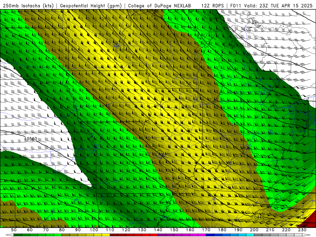This screenshot has height=237, width=316.
Task: Click the 130 label on the color scale
Action: pyautogui.click(x=142, y=230)
